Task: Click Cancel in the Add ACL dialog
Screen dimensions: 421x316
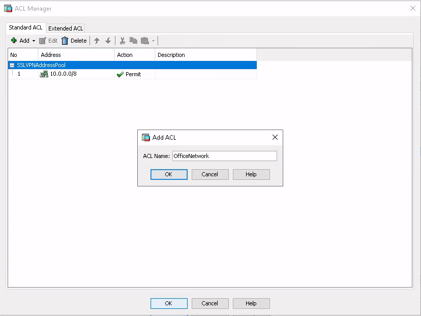Action: coord(210,174)
